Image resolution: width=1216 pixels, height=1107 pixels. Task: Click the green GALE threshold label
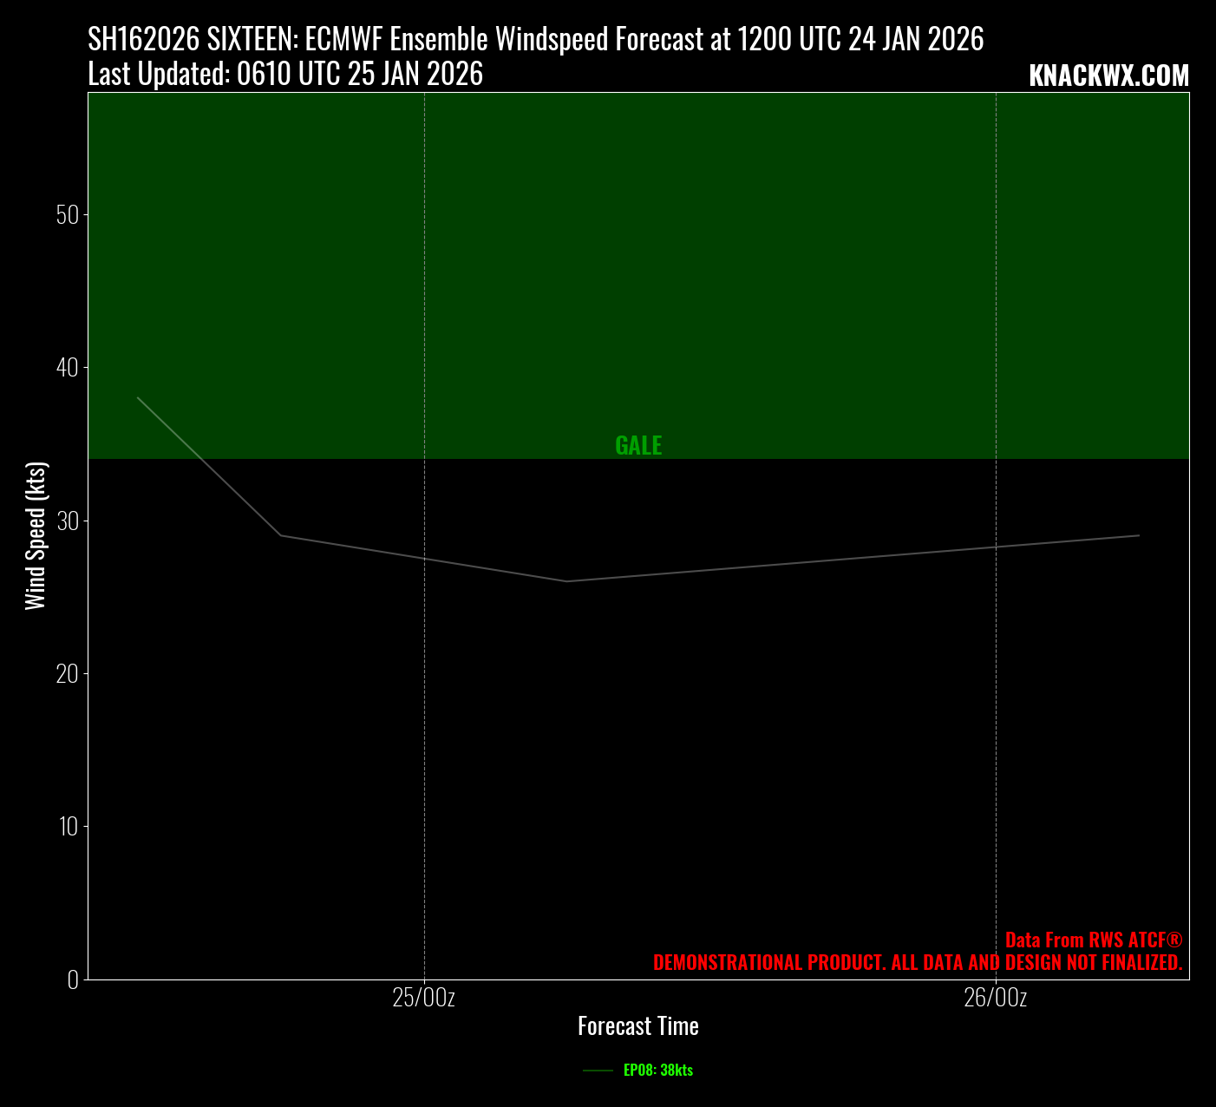[x=638, y=446]
